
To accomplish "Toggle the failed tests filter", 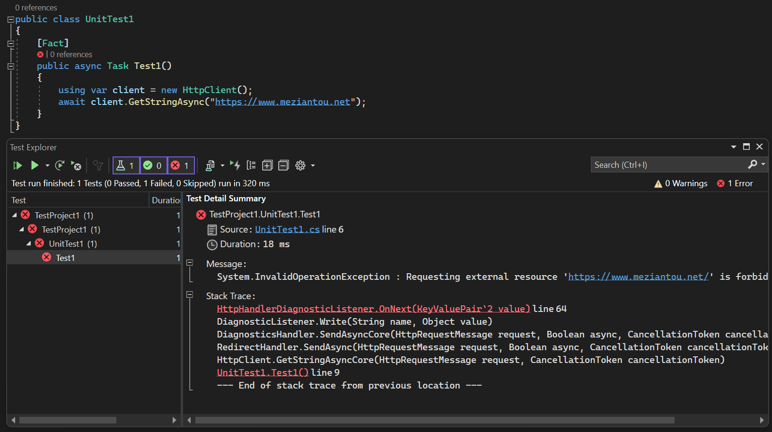I will click(x=181, y=165).
